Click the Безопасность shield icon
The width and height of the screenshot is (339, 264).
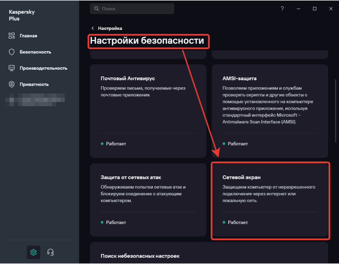click(12, 52)
